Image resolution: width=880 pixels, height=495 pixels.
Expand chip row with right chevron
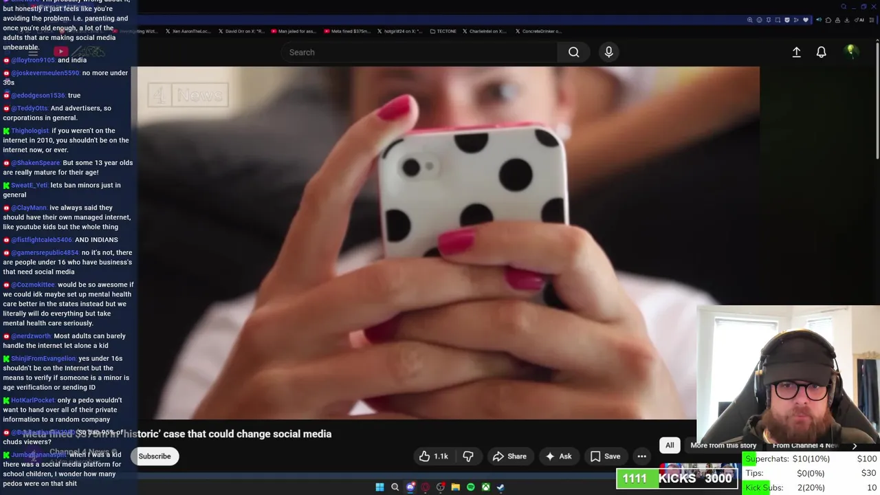pyautogui.click(x=855, y=445)
